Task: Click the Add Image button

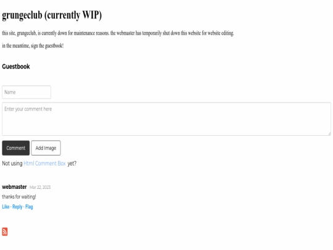Action: click(x=46, y=148)
